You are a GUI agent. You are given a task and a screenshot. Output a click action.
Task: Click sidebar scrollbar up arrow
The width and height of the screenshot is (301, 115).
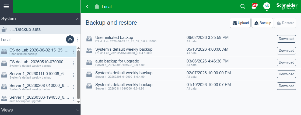pos(78,47)
